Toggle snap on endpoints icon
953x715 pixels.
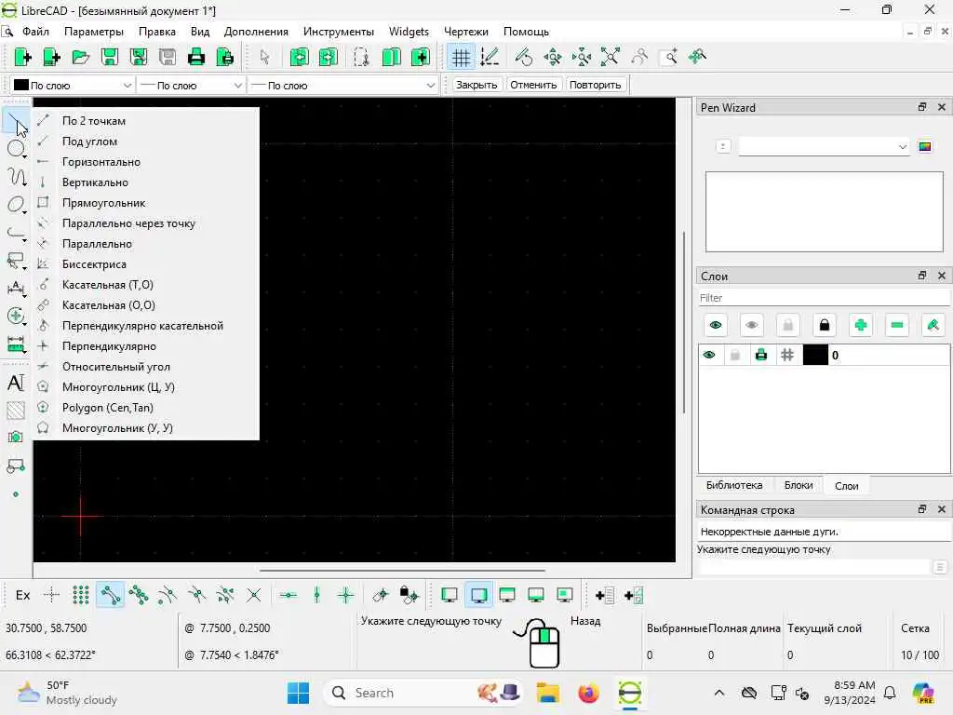110,595
